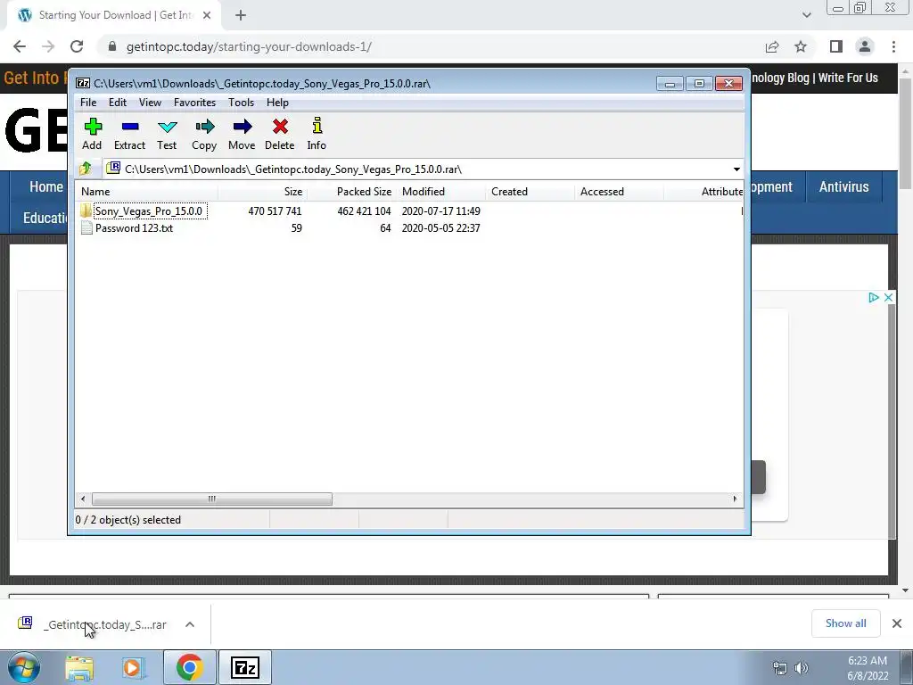Image resolution: width=913 pixels, height=685 pixels.
Task: Expand the 7-Zip address path dropdown
Action: click(x=736, y=169)
